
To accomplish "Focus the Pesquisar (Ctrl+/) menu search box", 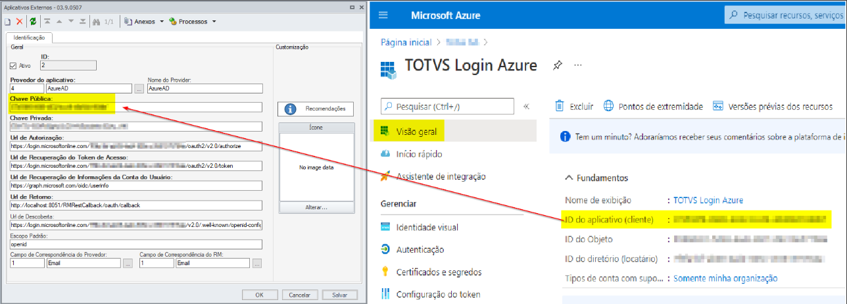I will pos(447,107).
